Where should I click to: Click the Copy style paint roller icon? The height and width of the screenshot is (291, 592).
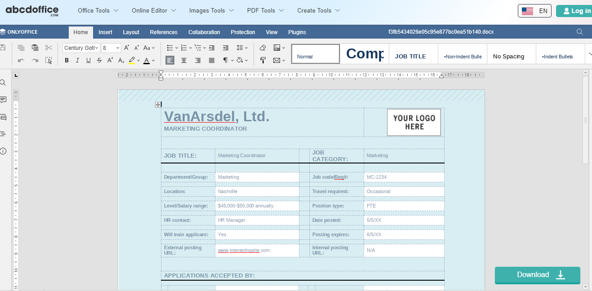click(x=263, y=60)
